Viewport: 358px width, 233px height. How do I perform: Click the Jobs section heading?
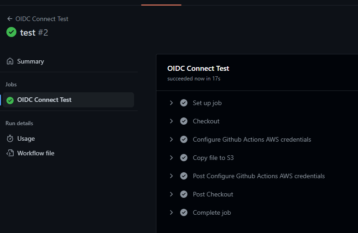[x=11, y=85]
